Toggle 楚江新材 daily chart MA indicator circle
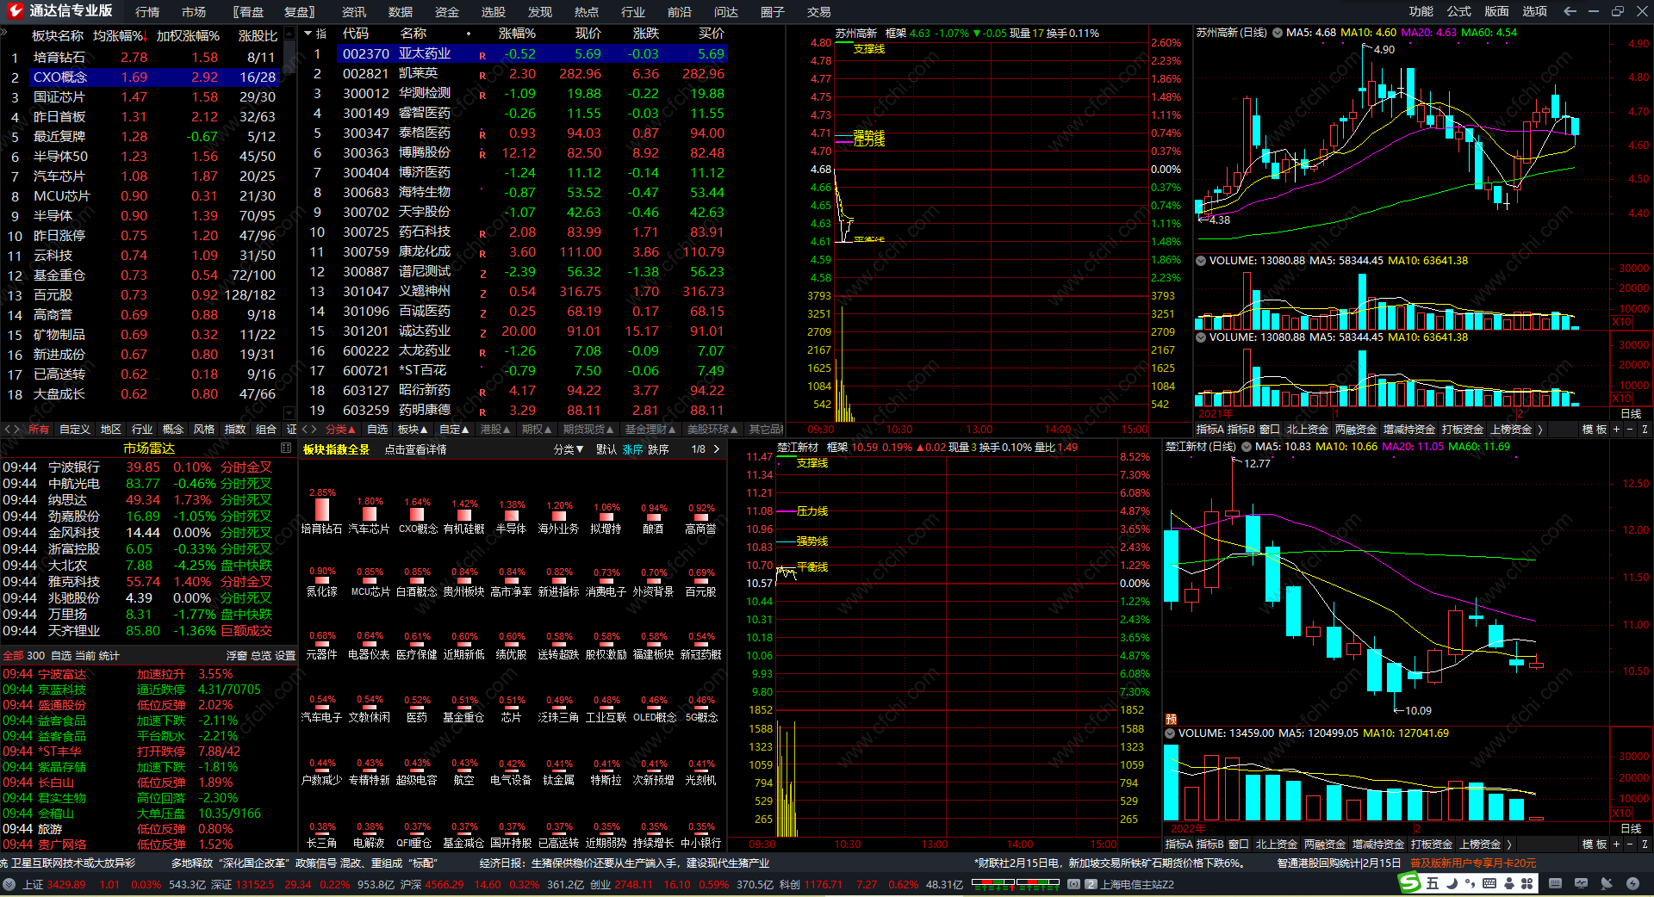 [x=1246, y=447]
